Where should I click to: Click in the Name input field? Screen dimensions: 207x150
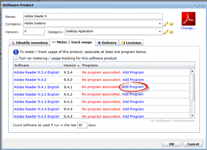coord(93,16)
